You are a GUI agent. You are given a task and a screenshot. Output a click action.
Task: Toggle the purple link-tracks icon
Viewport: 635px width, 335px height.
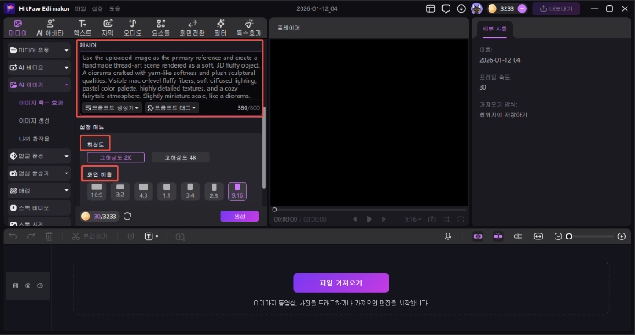pyautogui.click(x=478, y=236)
